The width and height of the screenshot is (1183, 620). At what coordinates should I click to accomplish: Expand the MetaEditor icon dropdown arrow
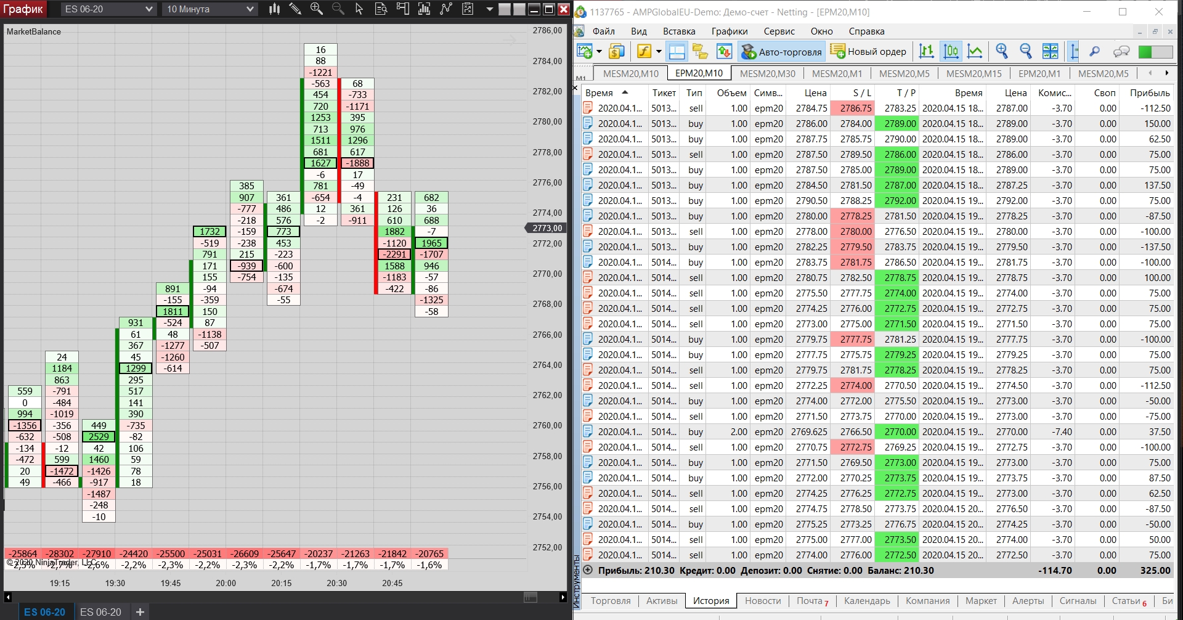click(x=659, y=52)
